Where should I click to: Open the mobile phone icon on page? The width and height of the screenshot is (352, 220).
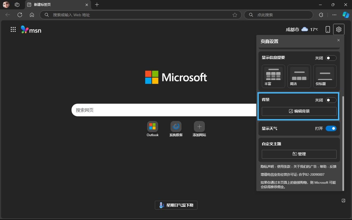click(x=328, y=29)
